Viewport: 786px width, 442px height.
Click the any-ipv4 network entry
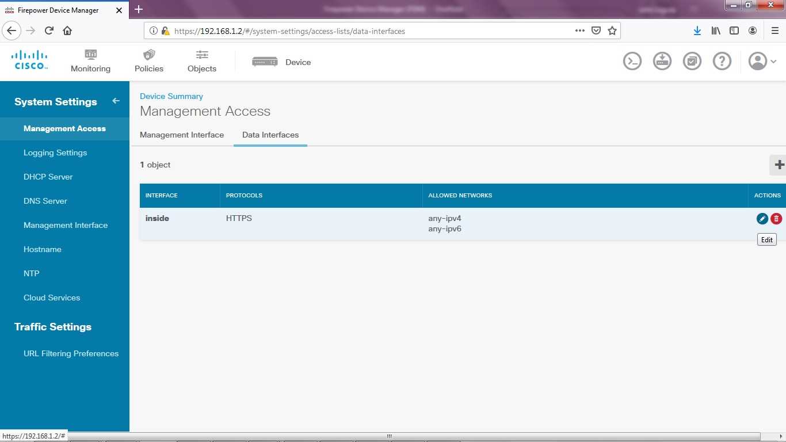coord(445,219)
